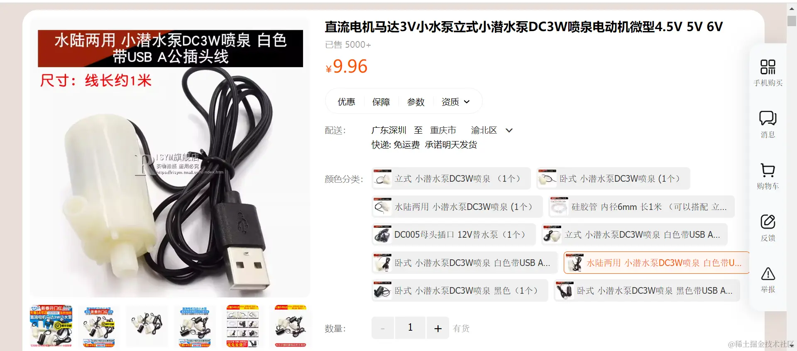Click the 举报 report warning icon

768,273
